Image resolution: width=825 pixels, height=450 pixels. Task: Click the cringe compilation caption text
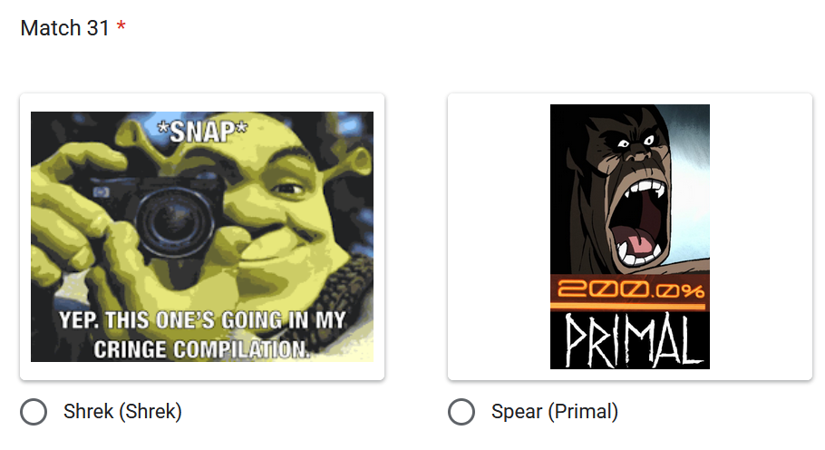coord(202,335)
